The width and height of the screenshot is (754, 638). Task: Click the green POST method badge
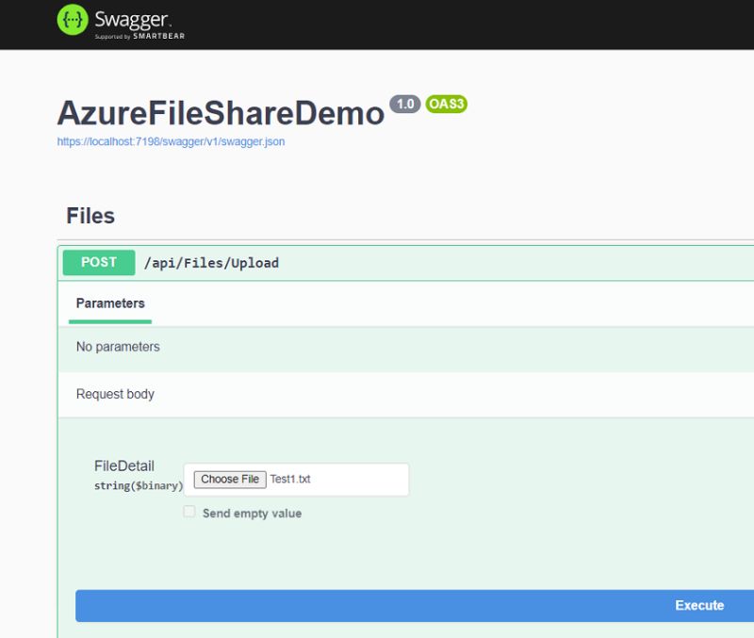coord(97,262)
